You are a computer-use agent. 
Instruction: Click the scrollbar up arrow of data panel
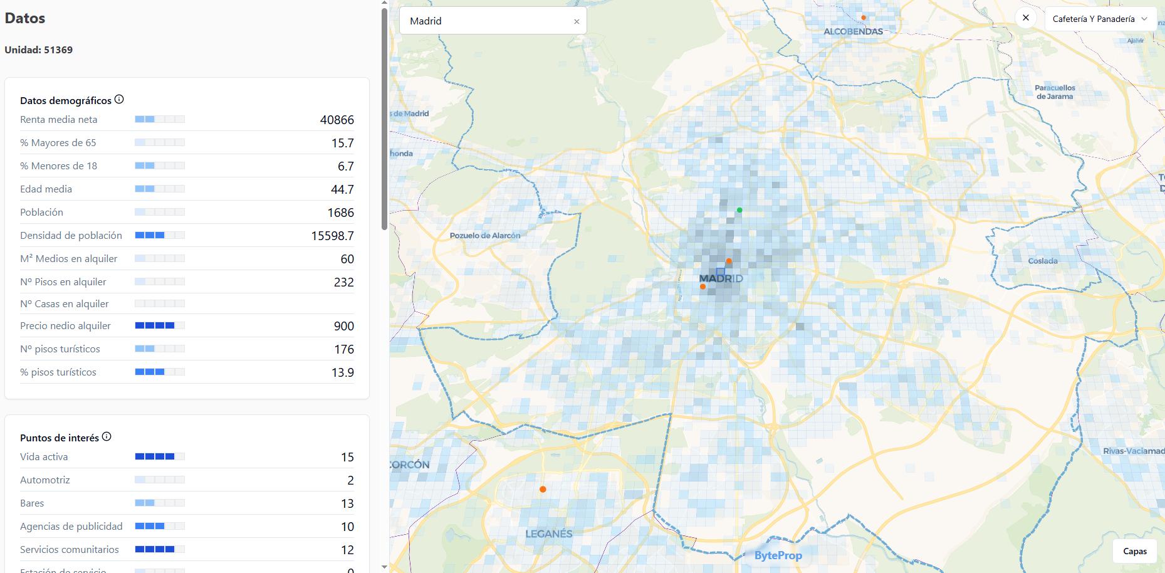click(384, 4)
